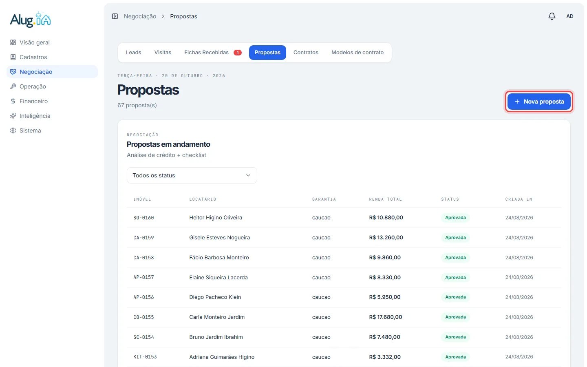Click the Sistema gear icon
587x367 pixels.
pos(13,130)
